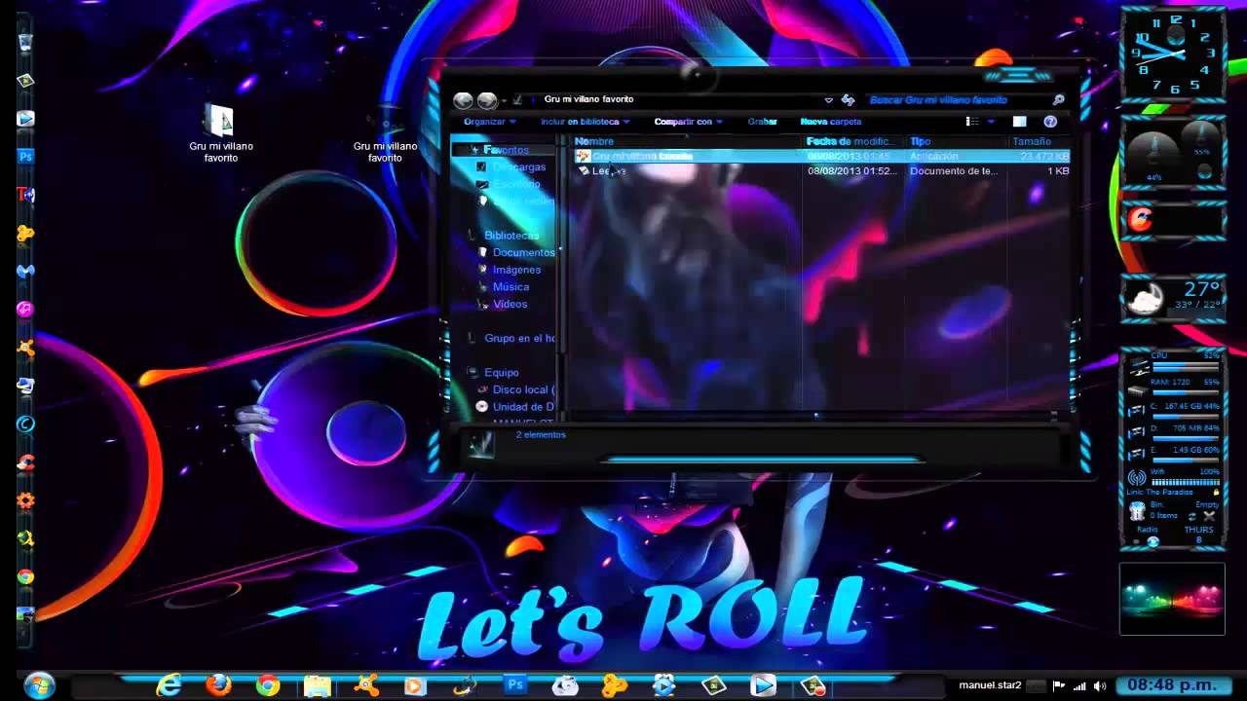
Task: Select Favoritos in the navigation pane
Action: pyautogui.click(x=506, y=150)
